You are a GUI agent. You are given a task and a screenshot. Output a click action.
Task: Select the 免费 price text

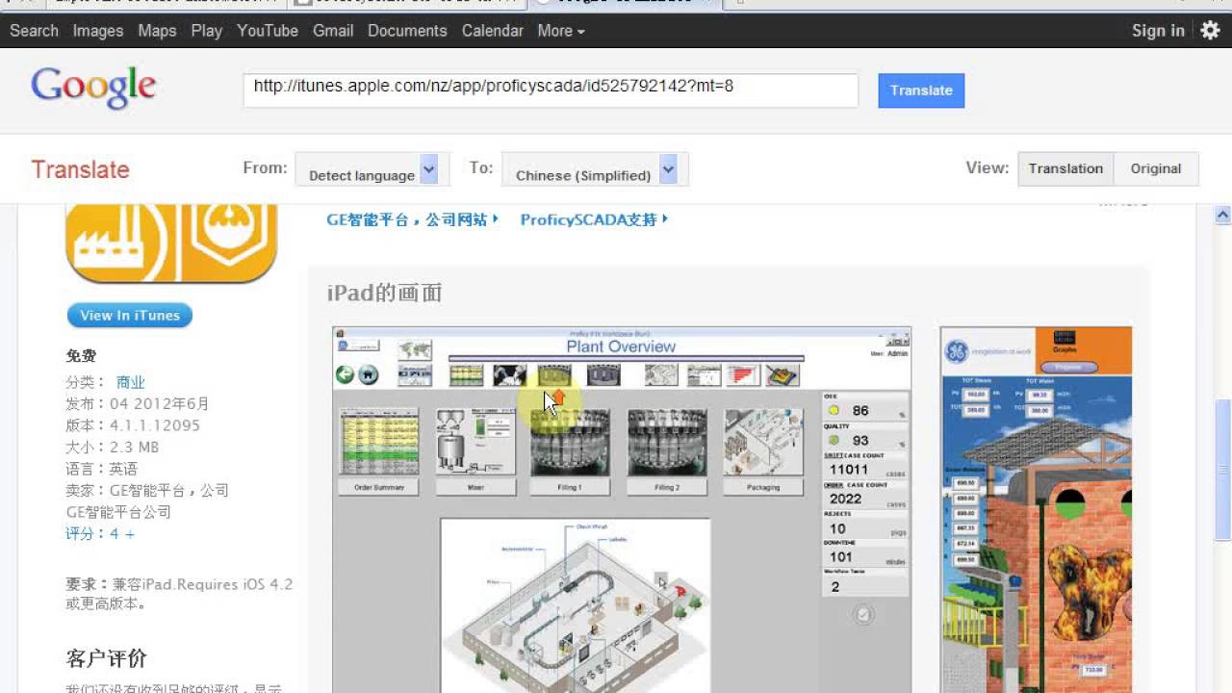82,356
